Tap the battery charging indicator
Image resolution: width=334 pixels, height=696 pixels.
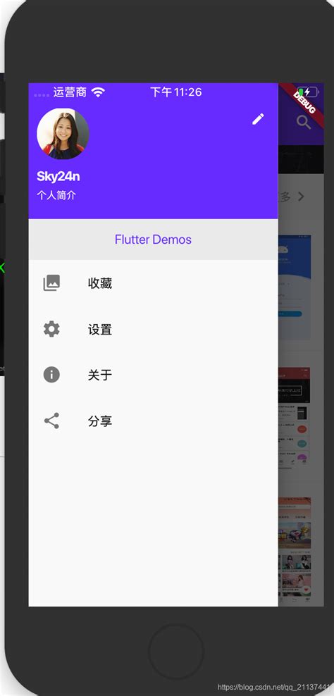pos(308,92)
